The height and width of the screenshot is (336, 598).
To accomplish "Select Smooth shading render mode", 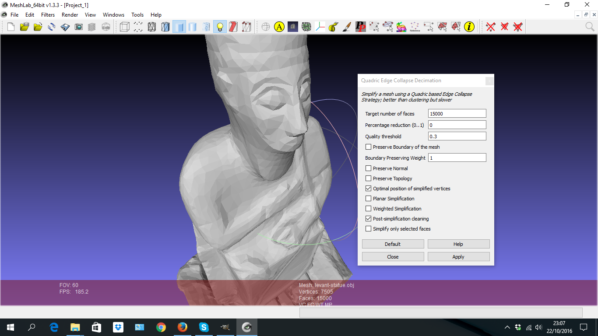I will pos(192,27).
